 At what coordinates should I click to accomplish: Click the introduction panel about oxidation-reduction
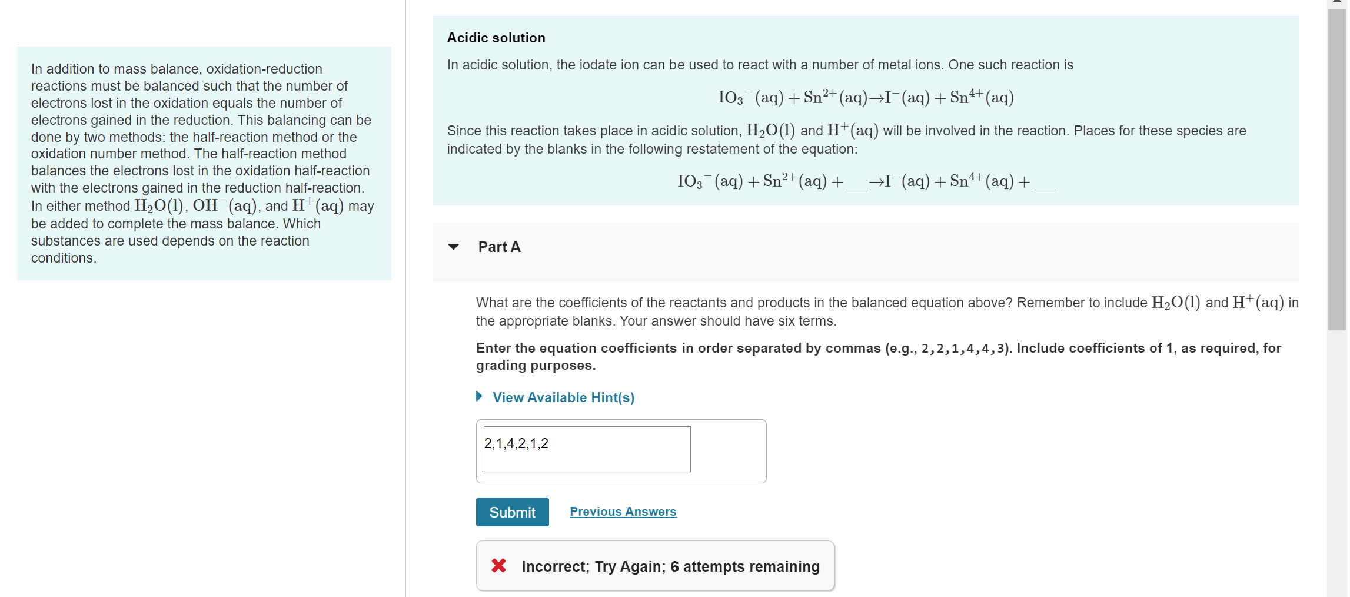203,163
